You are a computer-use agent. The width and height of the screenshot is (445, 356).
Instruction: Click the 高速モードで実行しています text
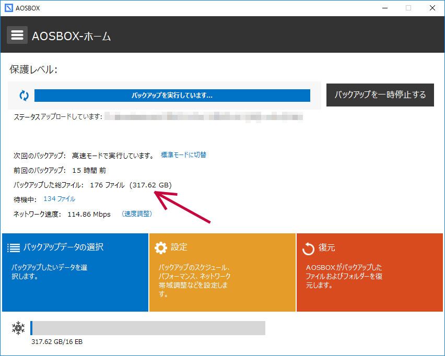tap(113, 156)
